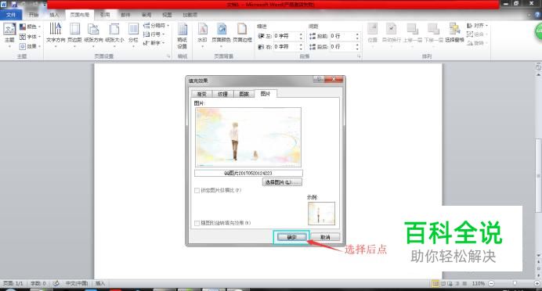Select the 纹理 texture tab in dialog

pos(223,94)
